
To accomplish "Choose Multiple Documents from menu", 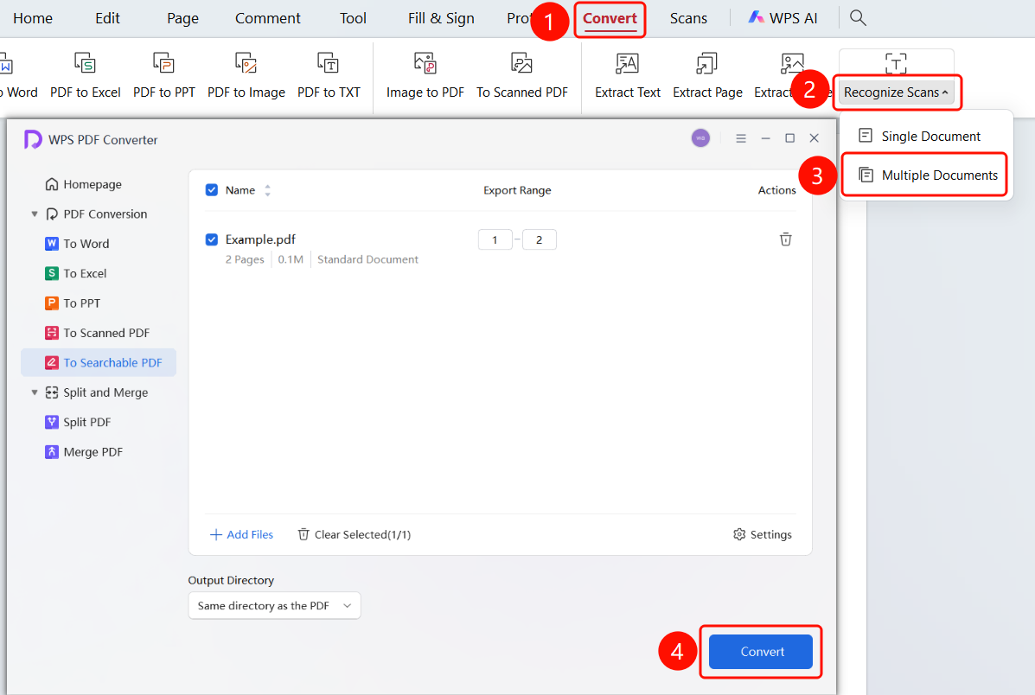I will click(x=925, y=175).
